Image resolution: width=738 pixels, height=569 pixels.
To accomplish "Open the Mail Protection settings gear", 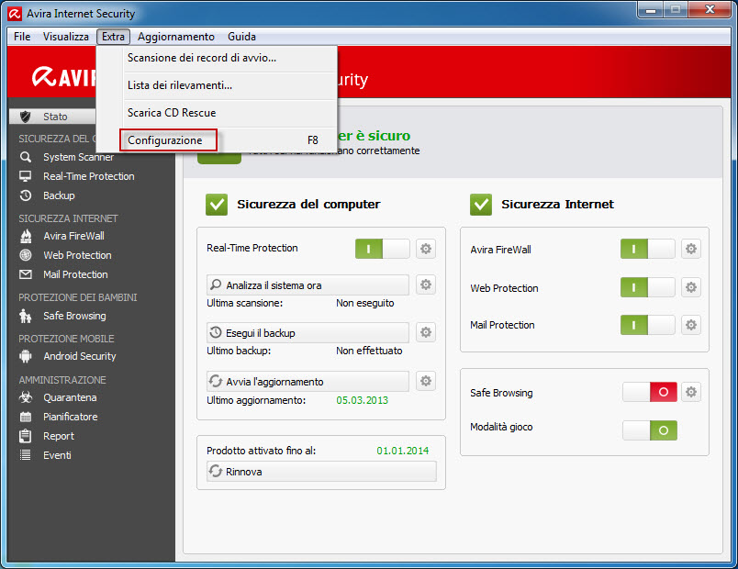I will pyautogui.click(x=691, y=325).
